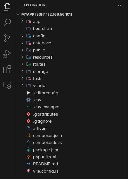Screen dimensions: 128x179
Task: Expand the vendor folder chevron
Action: click(x=22, y=85)
